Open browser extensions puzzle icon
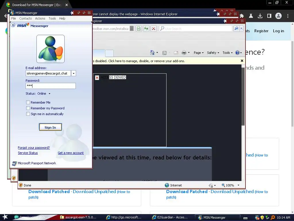 [242, 16]
